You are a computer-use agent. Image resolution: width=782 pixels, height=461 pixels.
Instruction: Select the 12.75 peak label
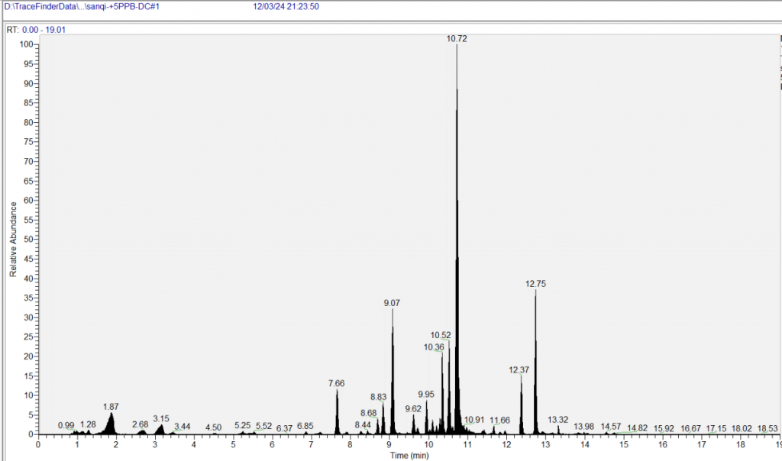pyautogui.click(x=535, y=284)
